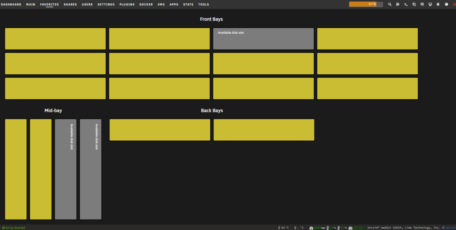
Task: Select the Favorites menu item
Action: coord(49,5)
